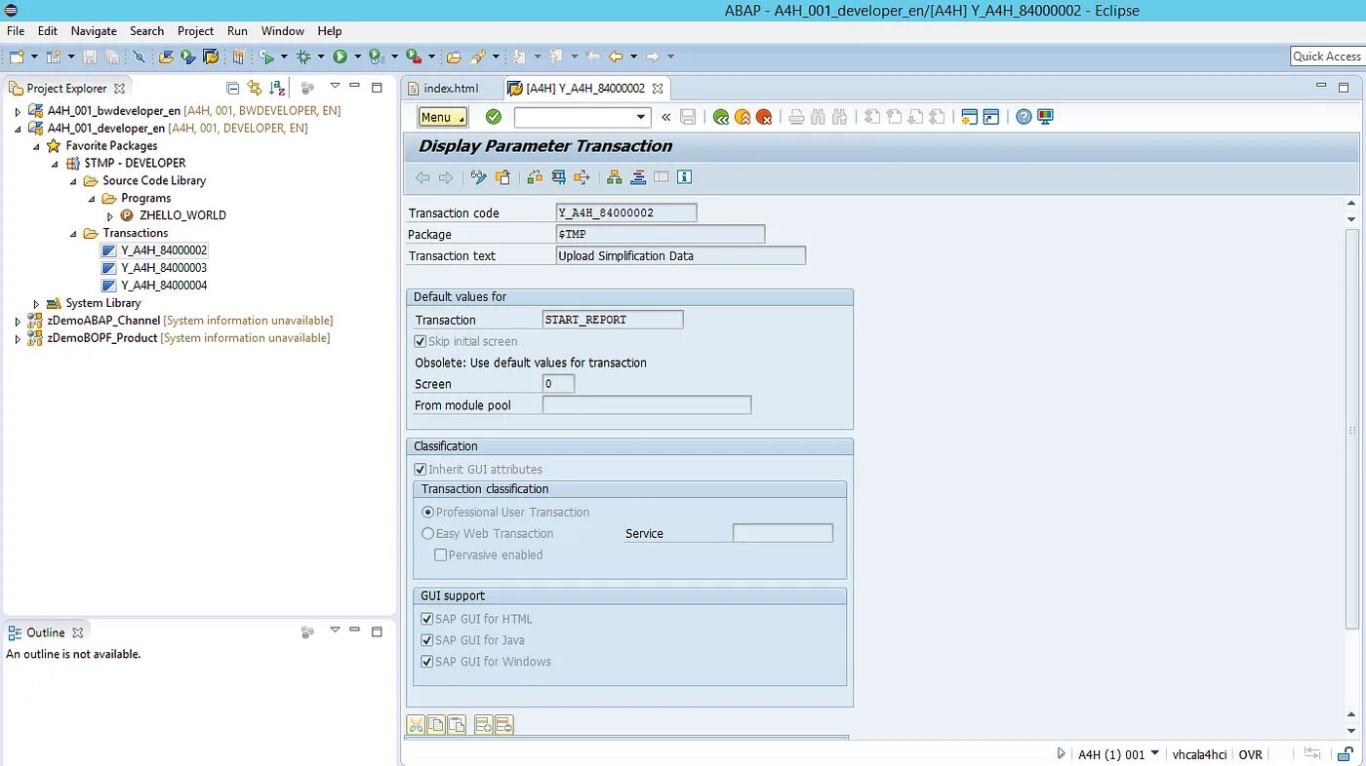Click the double-chevron collapse next to command field

665,117
